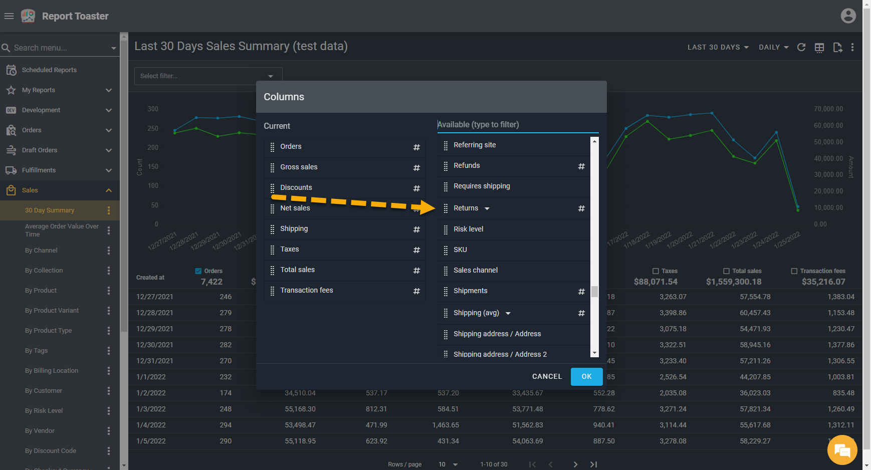Image resolution: width=871 pixels, height=470 pixels.
Task: Click the user account avatar icon
Action: point(848,16)
